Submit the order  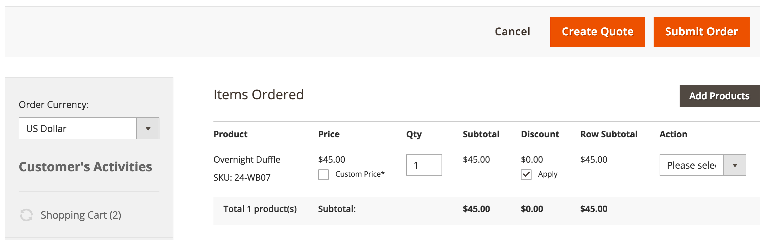tap(701, 32)
